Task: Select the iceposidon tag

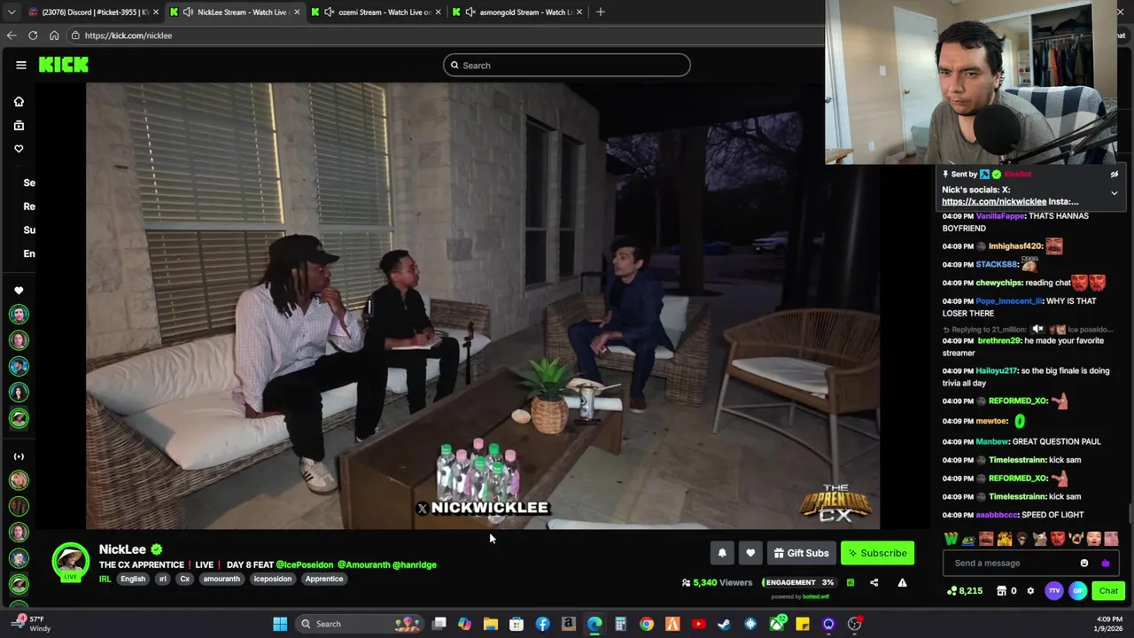Action: pos(272,579)
